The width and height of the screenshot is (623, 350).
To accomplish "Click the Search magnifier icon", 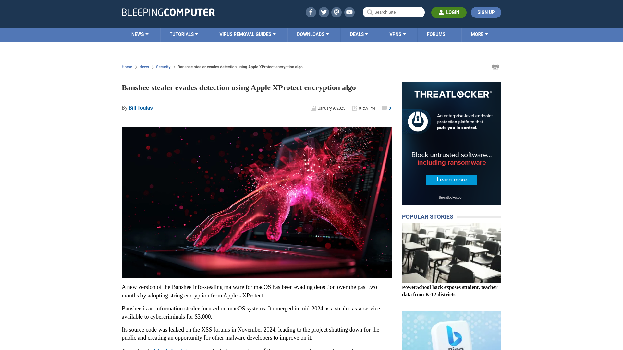I will (370, 12).
